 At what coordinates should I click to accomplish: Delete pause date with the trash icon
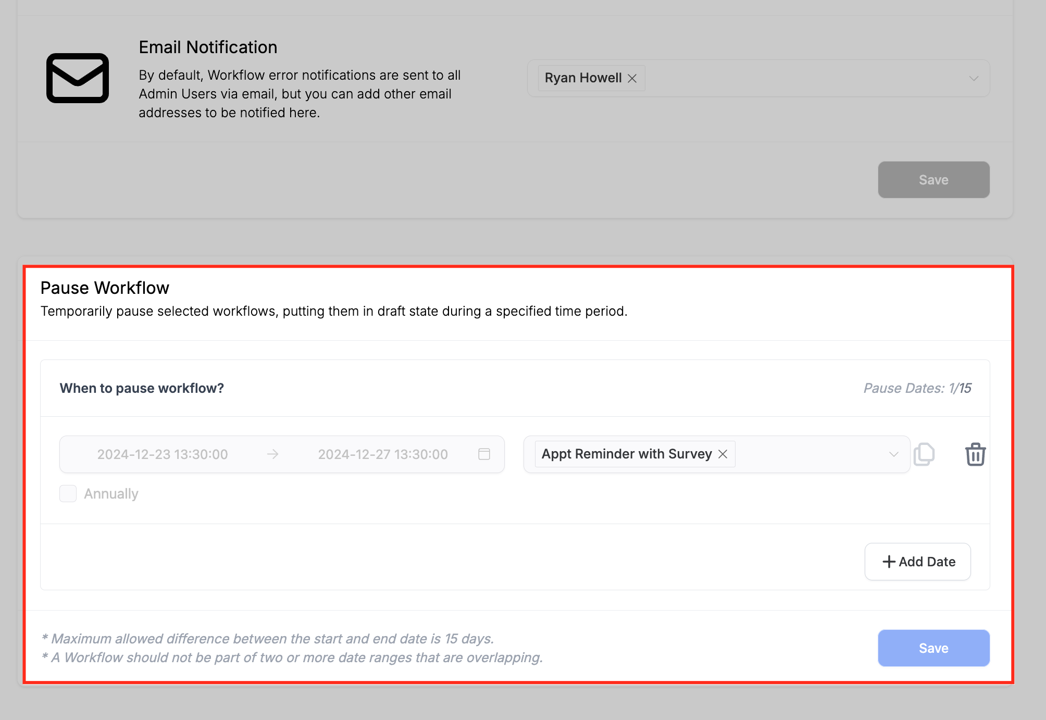pyautogui.click(x=975, y=454)
